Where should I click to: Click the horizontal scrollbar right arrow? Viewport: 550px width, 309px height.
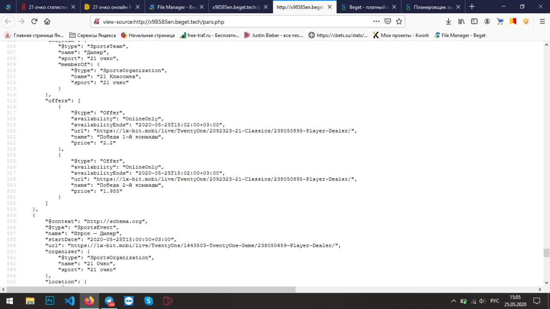540,289
